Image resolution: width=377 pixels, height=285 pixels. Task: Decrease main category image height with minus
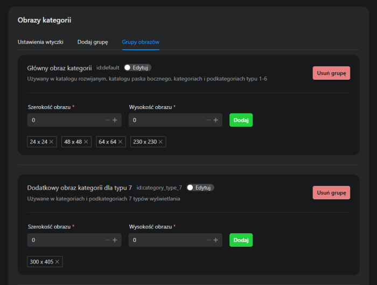[208, 120]
